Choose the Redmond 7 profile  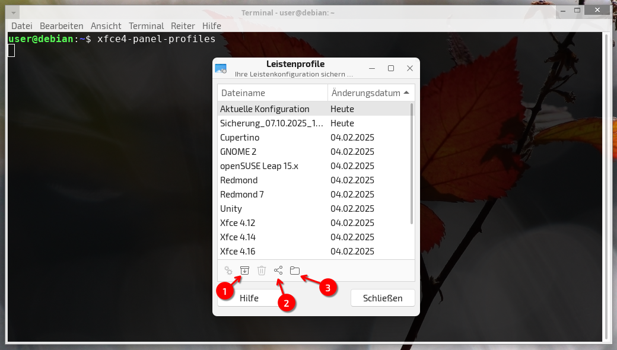point(242,195)
